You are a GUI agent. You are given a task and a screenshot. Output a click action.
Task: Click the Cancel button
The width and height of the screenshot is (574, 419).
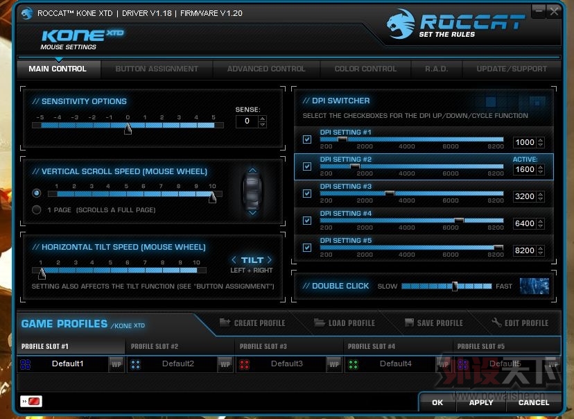[533, 402]
